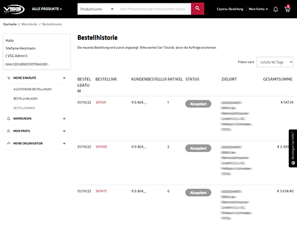Click the Warnungen bell icon in sidebar
This screenshot has height=228, width=297.
point(8,118)
